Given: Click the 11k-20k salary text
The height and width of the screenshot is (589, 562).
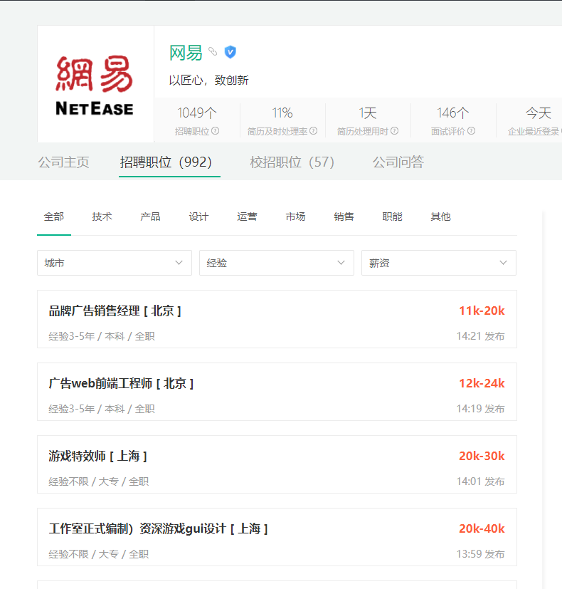Looking at the screenshot, I should click(482, 311).
